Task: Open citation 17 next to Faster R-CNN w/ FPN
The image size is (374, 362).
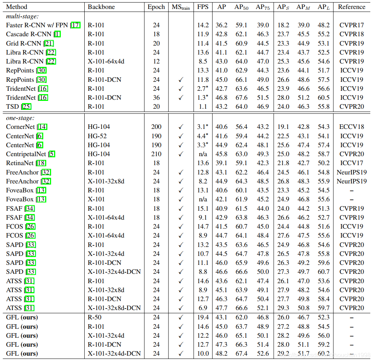Action: tap(76, 25)
